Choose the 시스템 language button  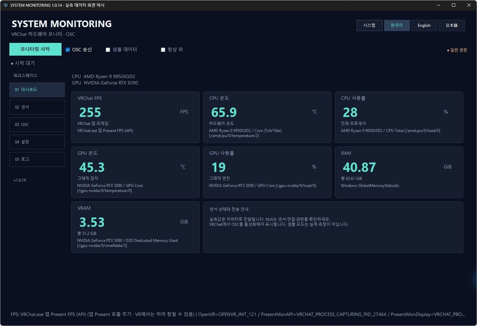coord(369,25)
